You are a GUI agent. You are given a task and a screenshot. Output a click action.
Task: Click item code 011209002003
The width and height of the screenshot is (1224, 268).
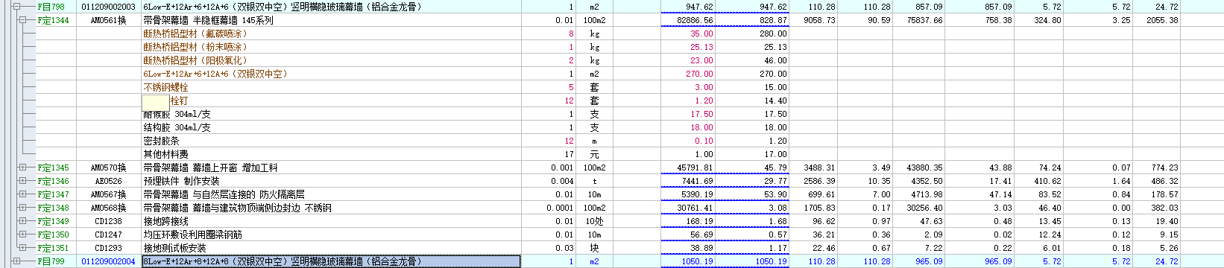[109, 7]
